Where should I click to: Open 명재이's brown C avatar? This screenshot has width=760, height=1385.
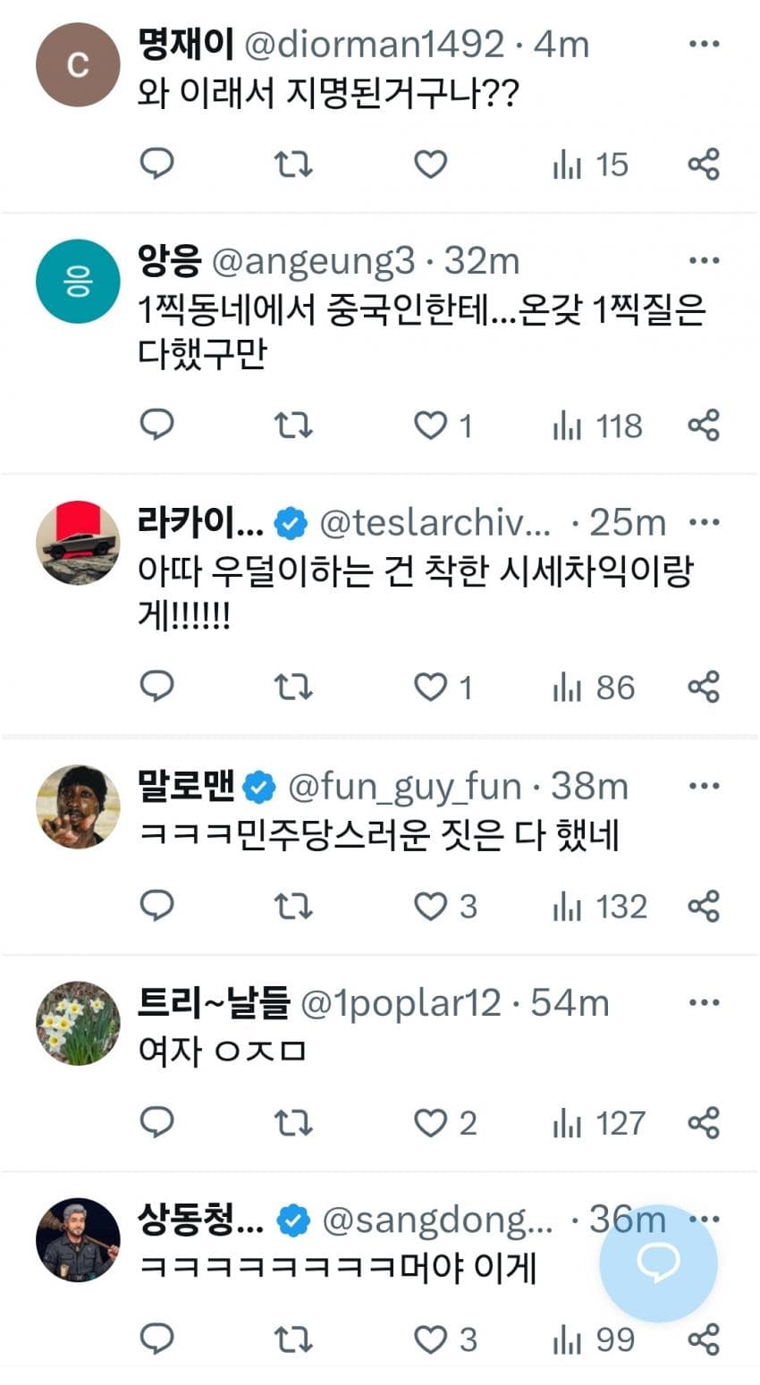[78, 65]
